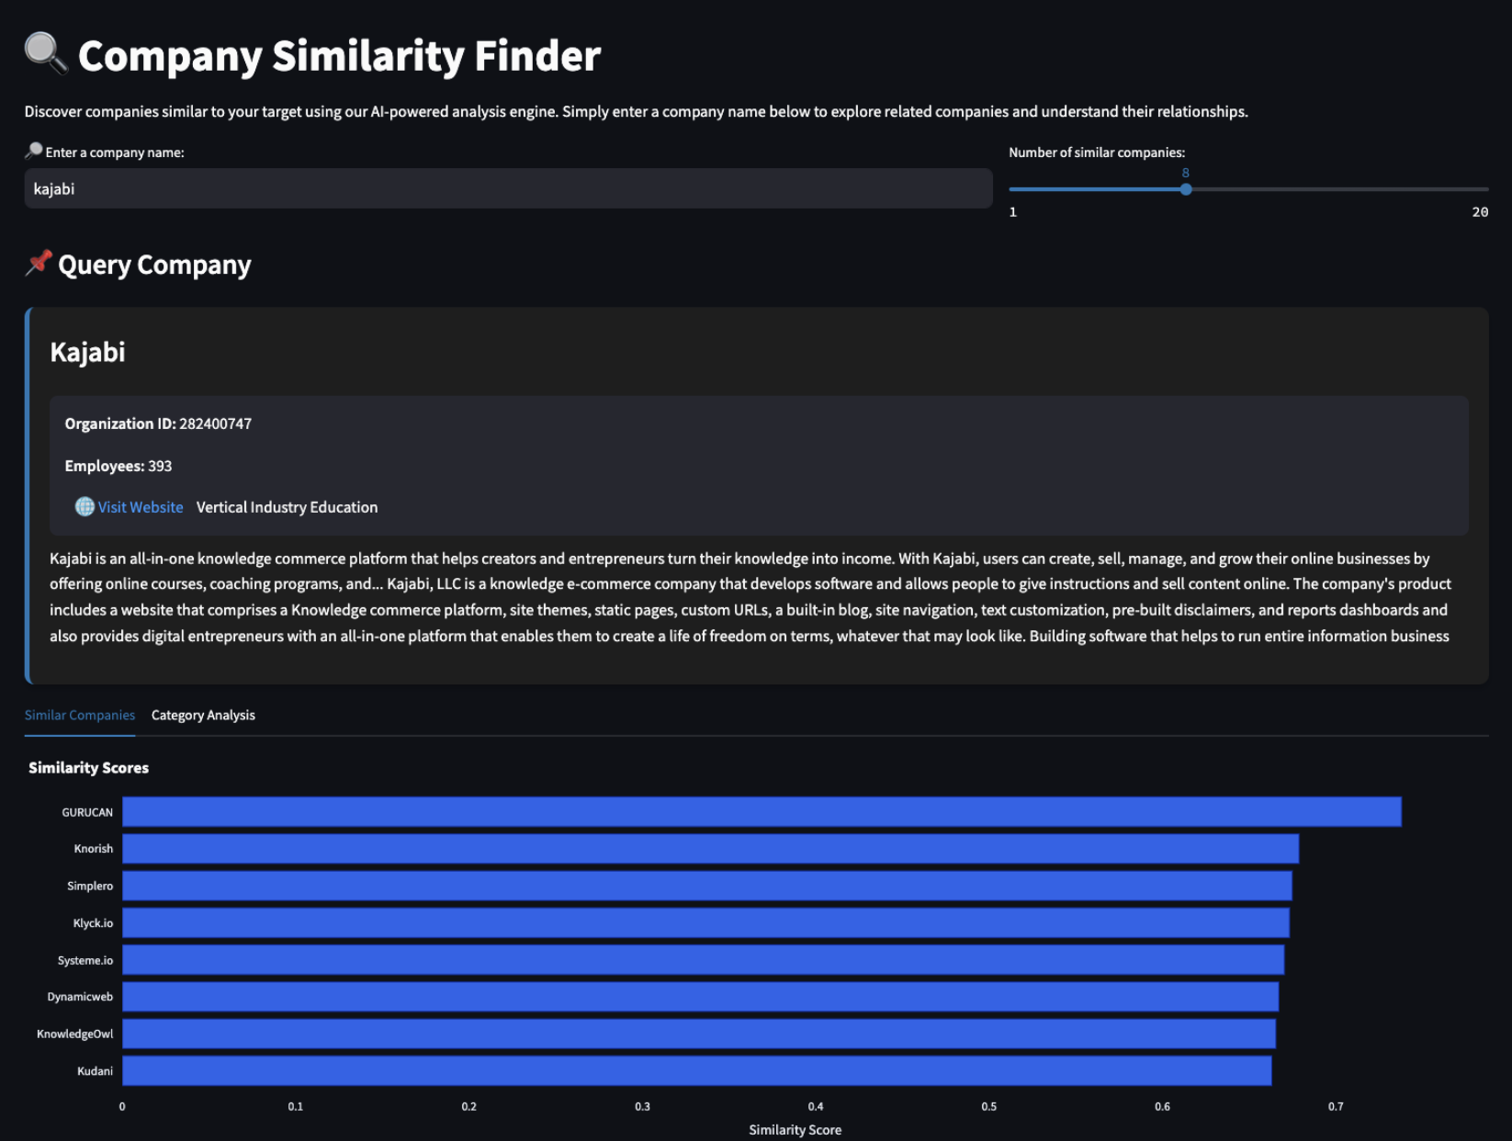Click the GURUCAN axis label

tap(87, 812)
